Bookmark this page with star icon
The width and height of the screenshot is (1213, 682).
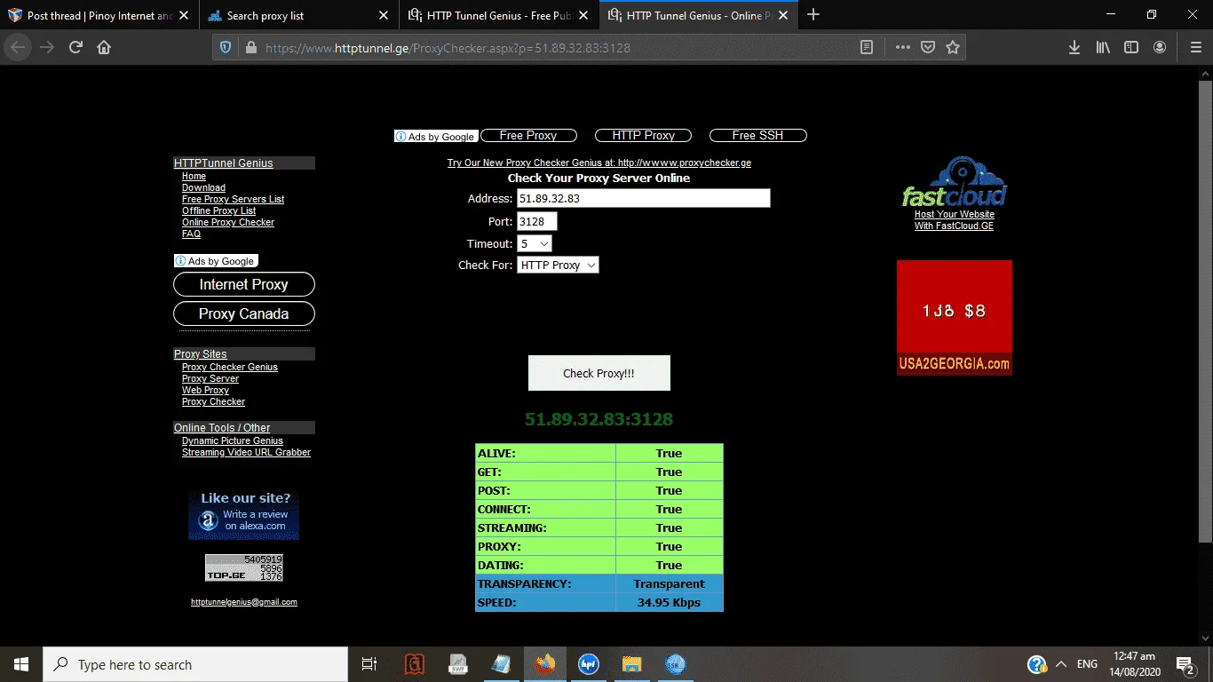[953, 48]
